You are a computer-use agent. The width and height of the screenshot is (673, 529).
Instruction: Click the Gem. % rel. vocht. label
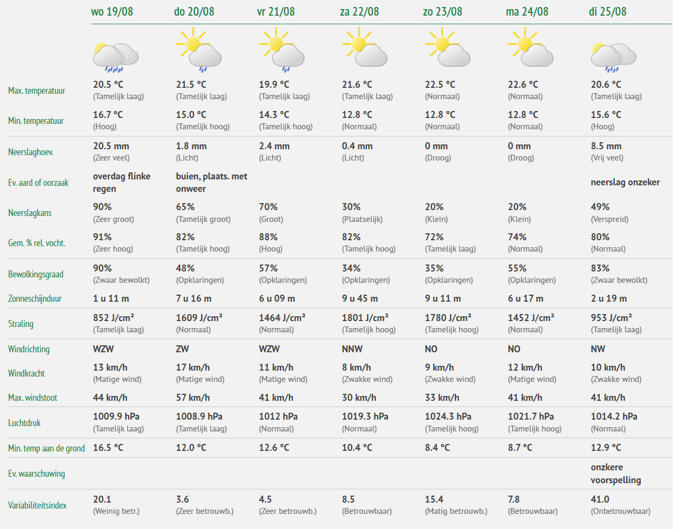tap(37, 243)
